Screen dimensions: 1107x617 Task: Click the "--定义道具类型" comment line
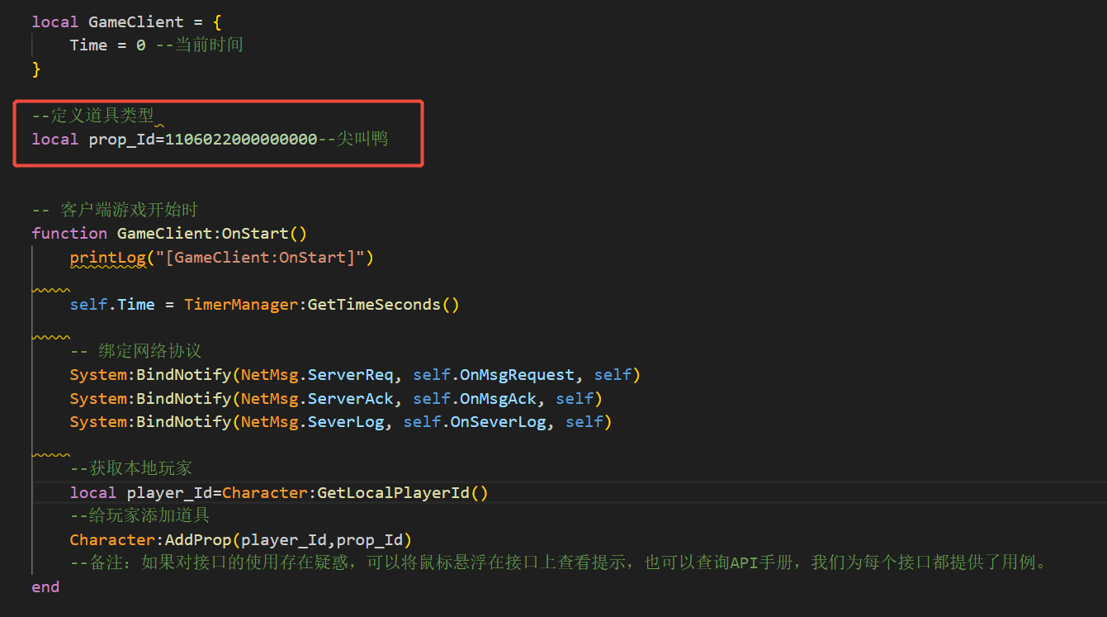[92, 116]
